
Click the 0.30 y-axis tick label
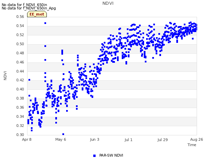20,135
